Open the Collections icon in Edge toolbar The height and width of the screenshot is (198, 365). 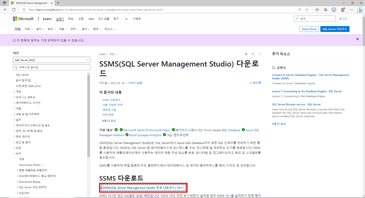click(326, 10)
